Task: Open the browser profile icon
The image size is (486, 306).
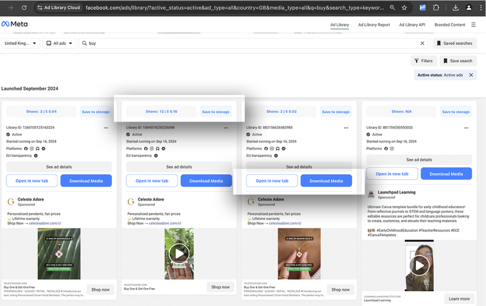Action: (469, 7)
